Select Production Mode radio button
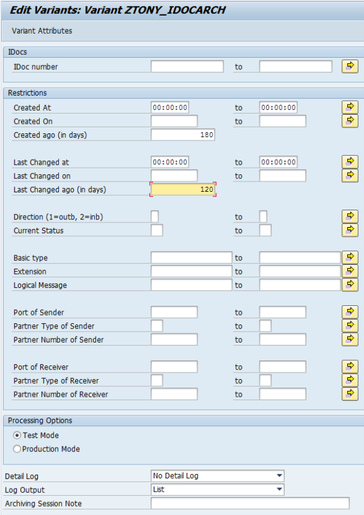The width and height of the screenshot is (364, 515). click(x=17, y=449)
